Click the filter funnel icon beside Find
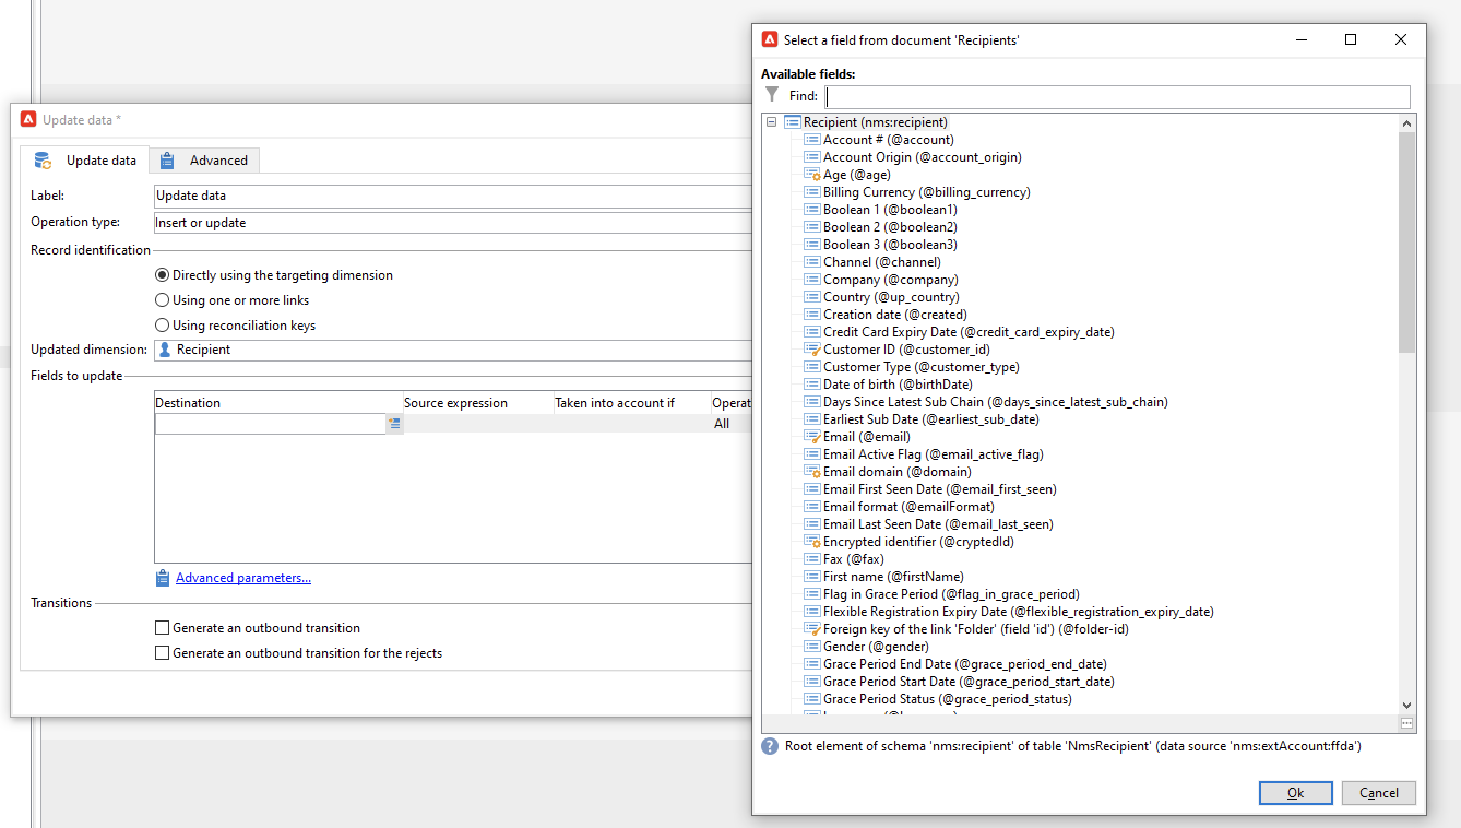The height and width of the screenshot is (828, 1461). click(x=771, y=94)
